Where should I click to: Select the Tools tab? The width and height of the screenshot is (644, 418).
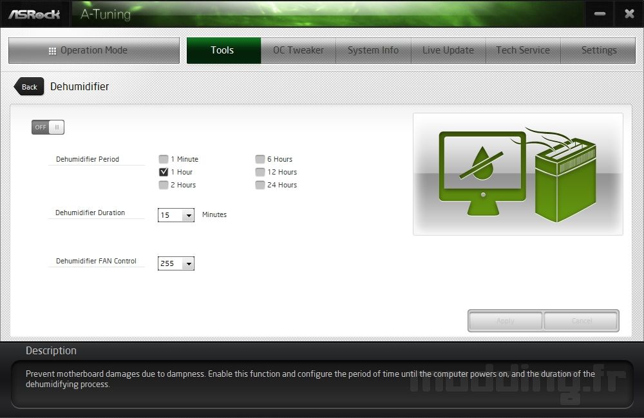tap(223, 50)
